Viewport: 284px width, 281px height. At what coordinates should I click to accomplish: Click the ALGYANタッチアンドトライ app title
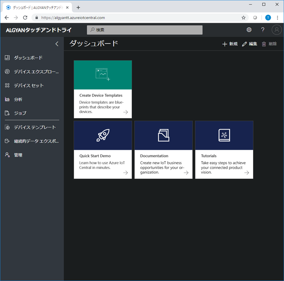(39, 30)
